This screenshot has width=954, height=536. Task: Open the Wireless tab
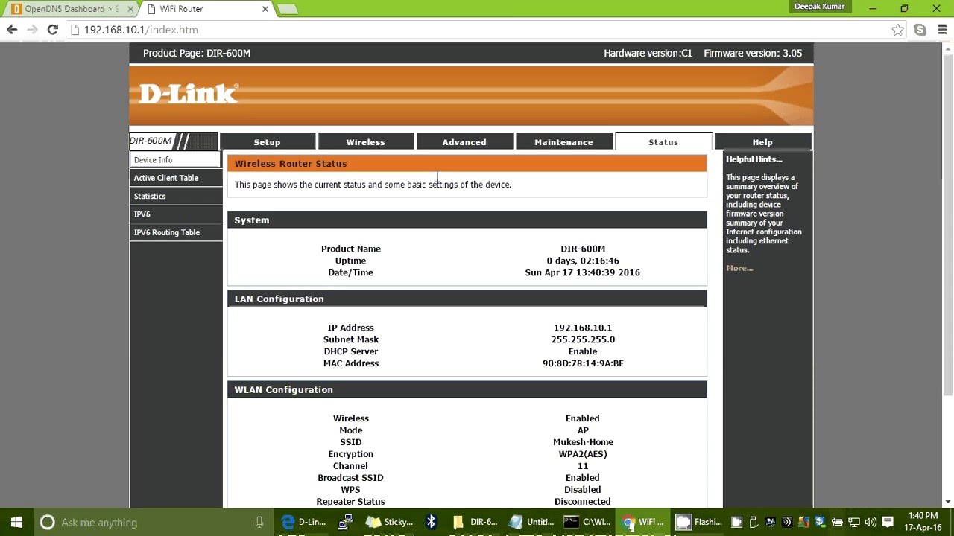(x=365, y=141)
